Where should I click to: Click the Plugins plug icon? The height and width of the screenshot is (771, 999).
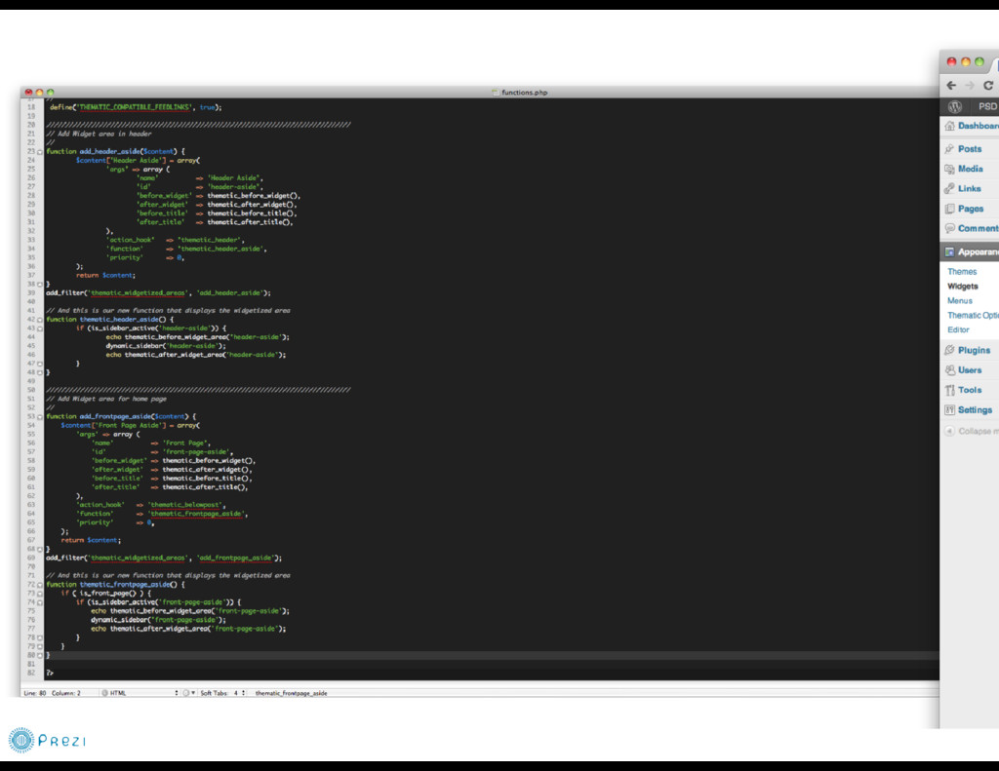949,350
